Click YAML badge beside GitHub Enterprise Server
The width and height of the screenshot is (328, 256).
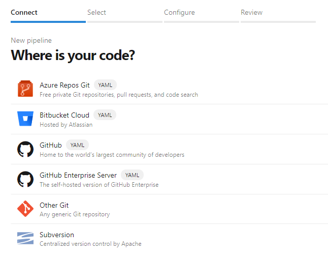point(132,175)
